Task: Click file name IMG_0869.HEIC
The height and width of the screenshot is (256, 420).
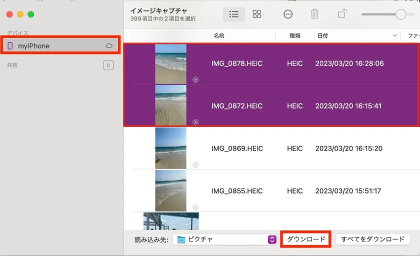Action: pyautogui.click(x=237, y=148)
